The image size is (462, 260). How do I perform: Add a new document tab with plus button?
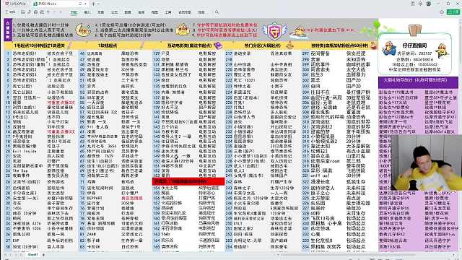(93, 4)
